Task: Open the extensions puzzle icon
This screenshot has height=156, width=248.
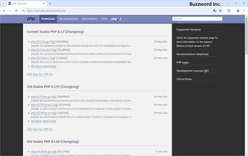Action: (229, 11)
